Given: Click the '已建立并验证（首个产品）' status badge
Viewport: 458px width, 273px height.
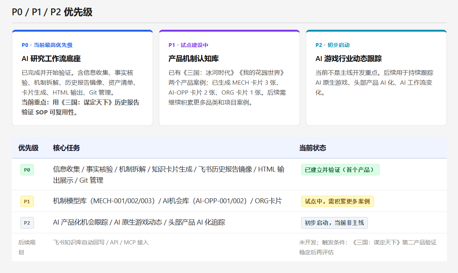Looking at the screenshot, I should [340, 170].
